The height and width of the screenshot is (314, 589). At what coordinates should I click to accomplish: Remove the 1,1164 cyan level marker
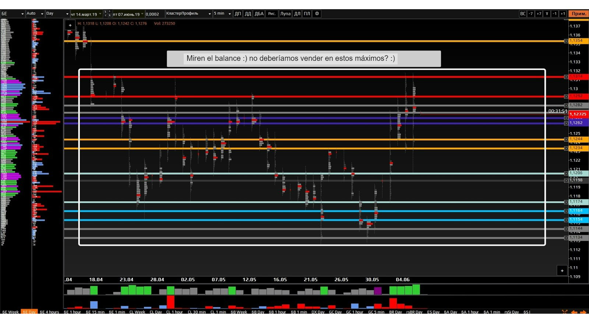click(x=566, y=211)
